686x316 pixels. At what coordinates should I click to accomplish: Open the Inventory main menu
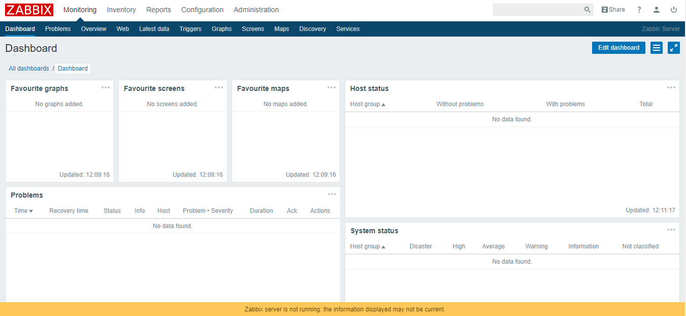(x=121, y=10)
